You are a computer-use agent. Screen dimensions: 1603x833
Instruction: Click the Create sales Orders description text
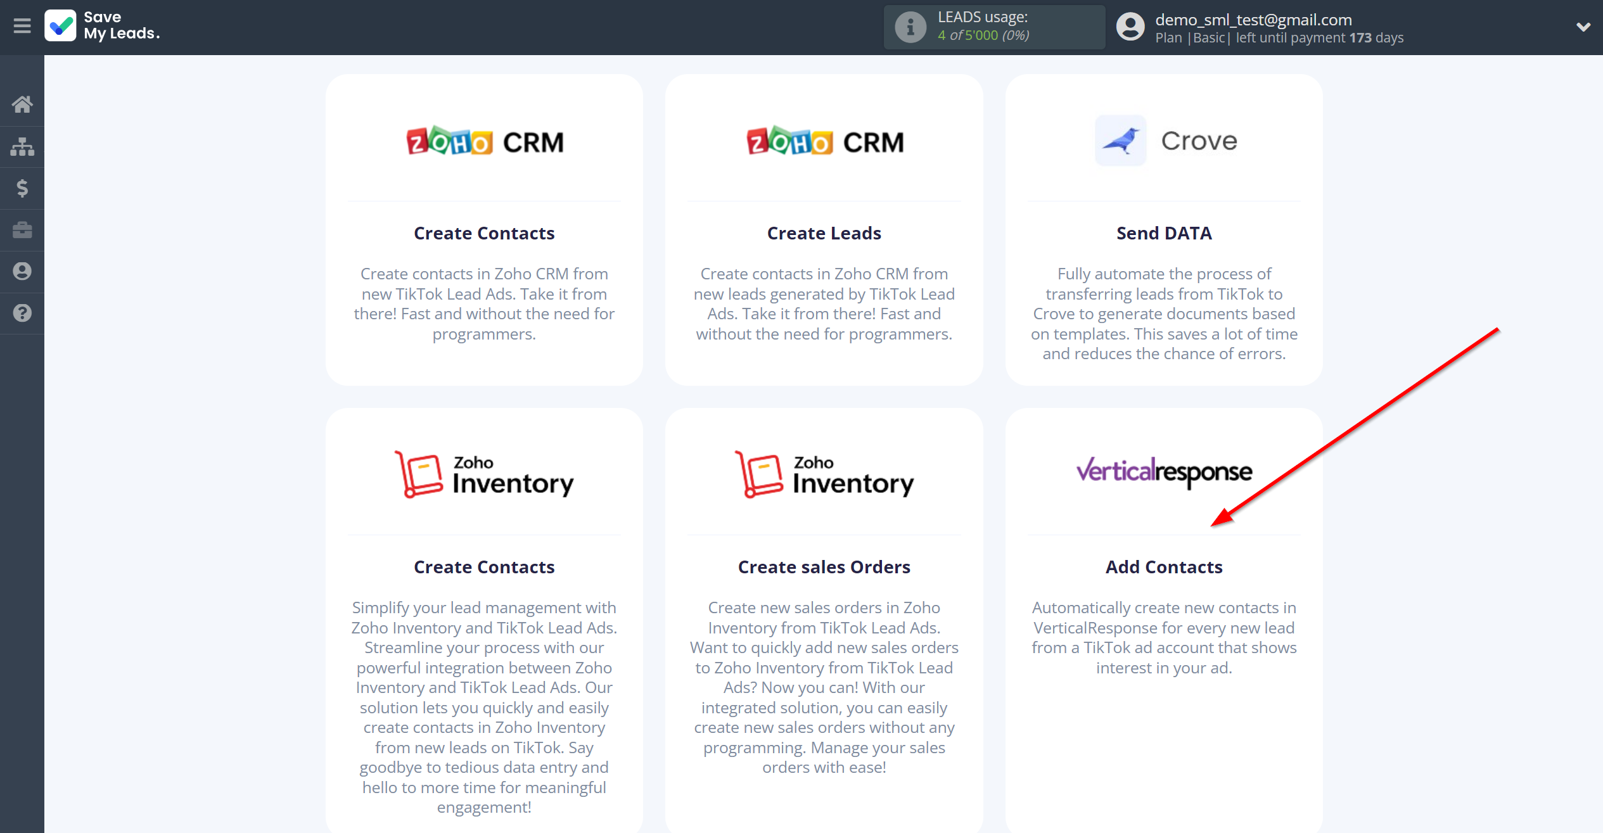click(x=824, y=687)
